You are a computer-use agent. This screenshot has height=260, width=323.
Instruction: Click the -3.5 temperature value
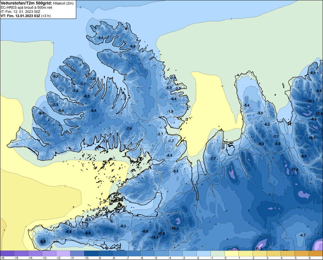click(178, 88)
